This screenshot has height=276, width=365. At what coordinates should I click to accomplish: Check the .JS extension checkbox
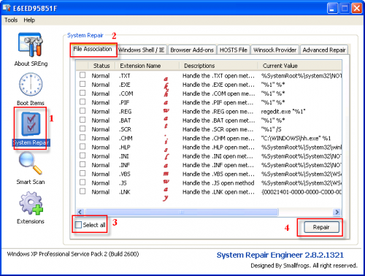click(x=82, y=183)
